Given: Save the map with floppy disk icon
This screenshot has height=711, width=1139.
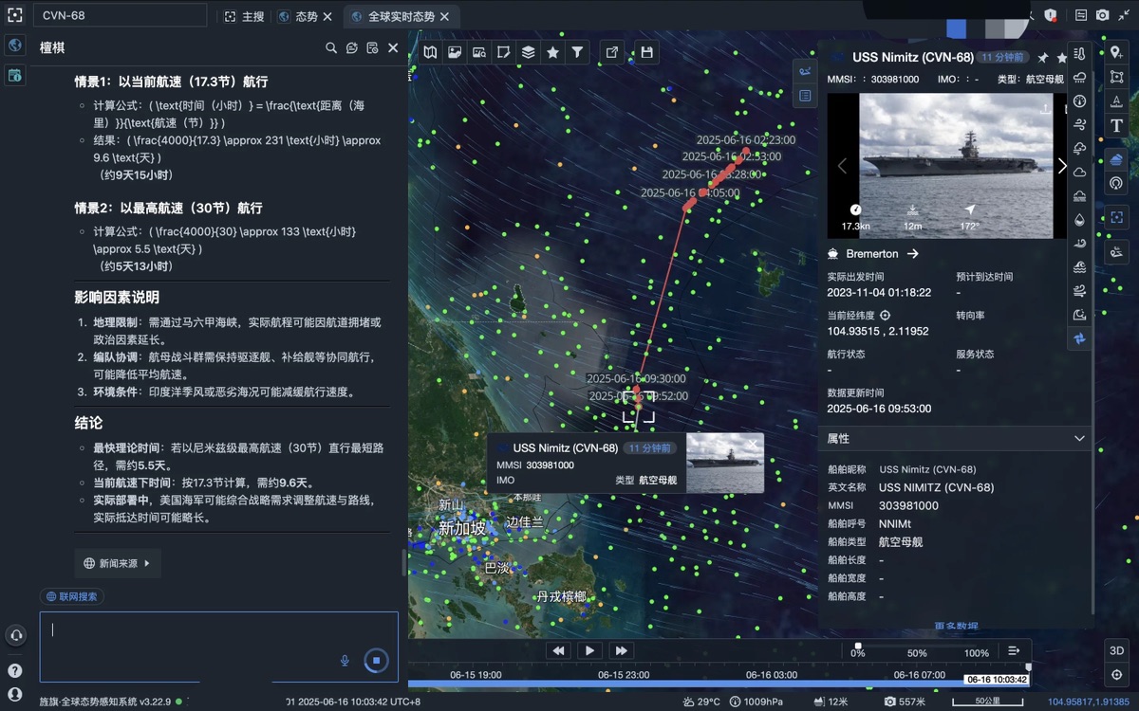Looking at the screenshot, I should click(x=646, y=53).
